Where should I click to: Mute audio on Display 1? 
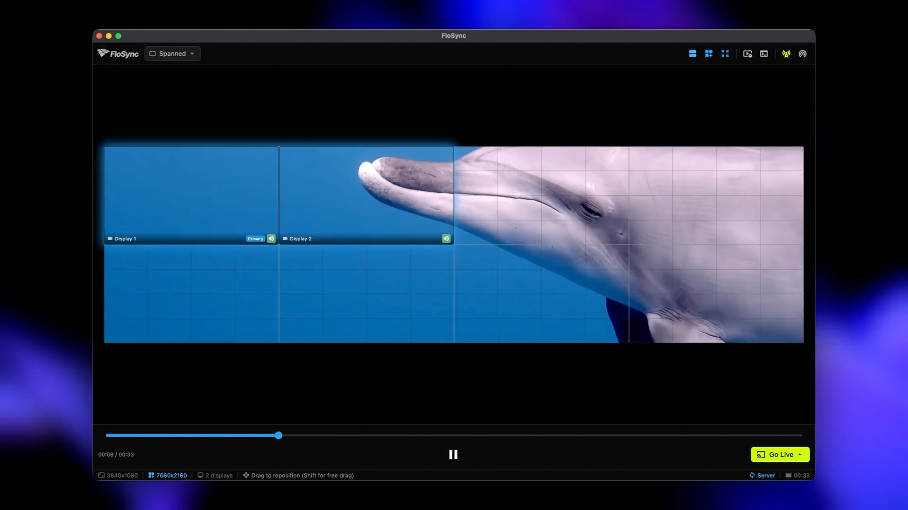[271, 238]
